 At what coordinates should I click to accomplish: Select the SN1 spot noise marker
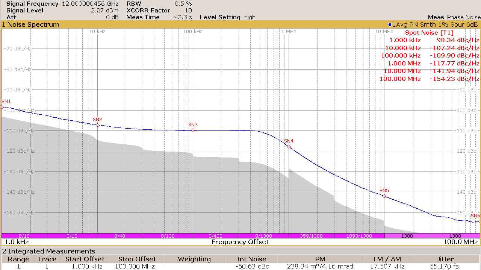pyautogui.click(x=2, y=107)
